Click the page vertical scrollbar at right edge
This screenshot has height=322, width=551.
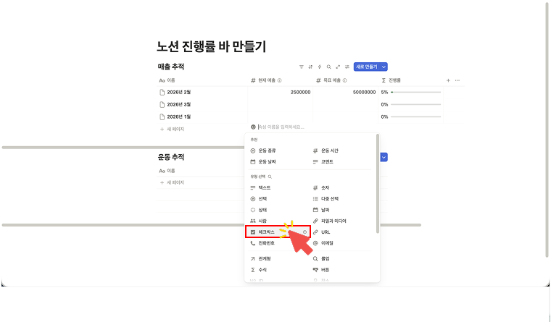[x=547, y=130]
